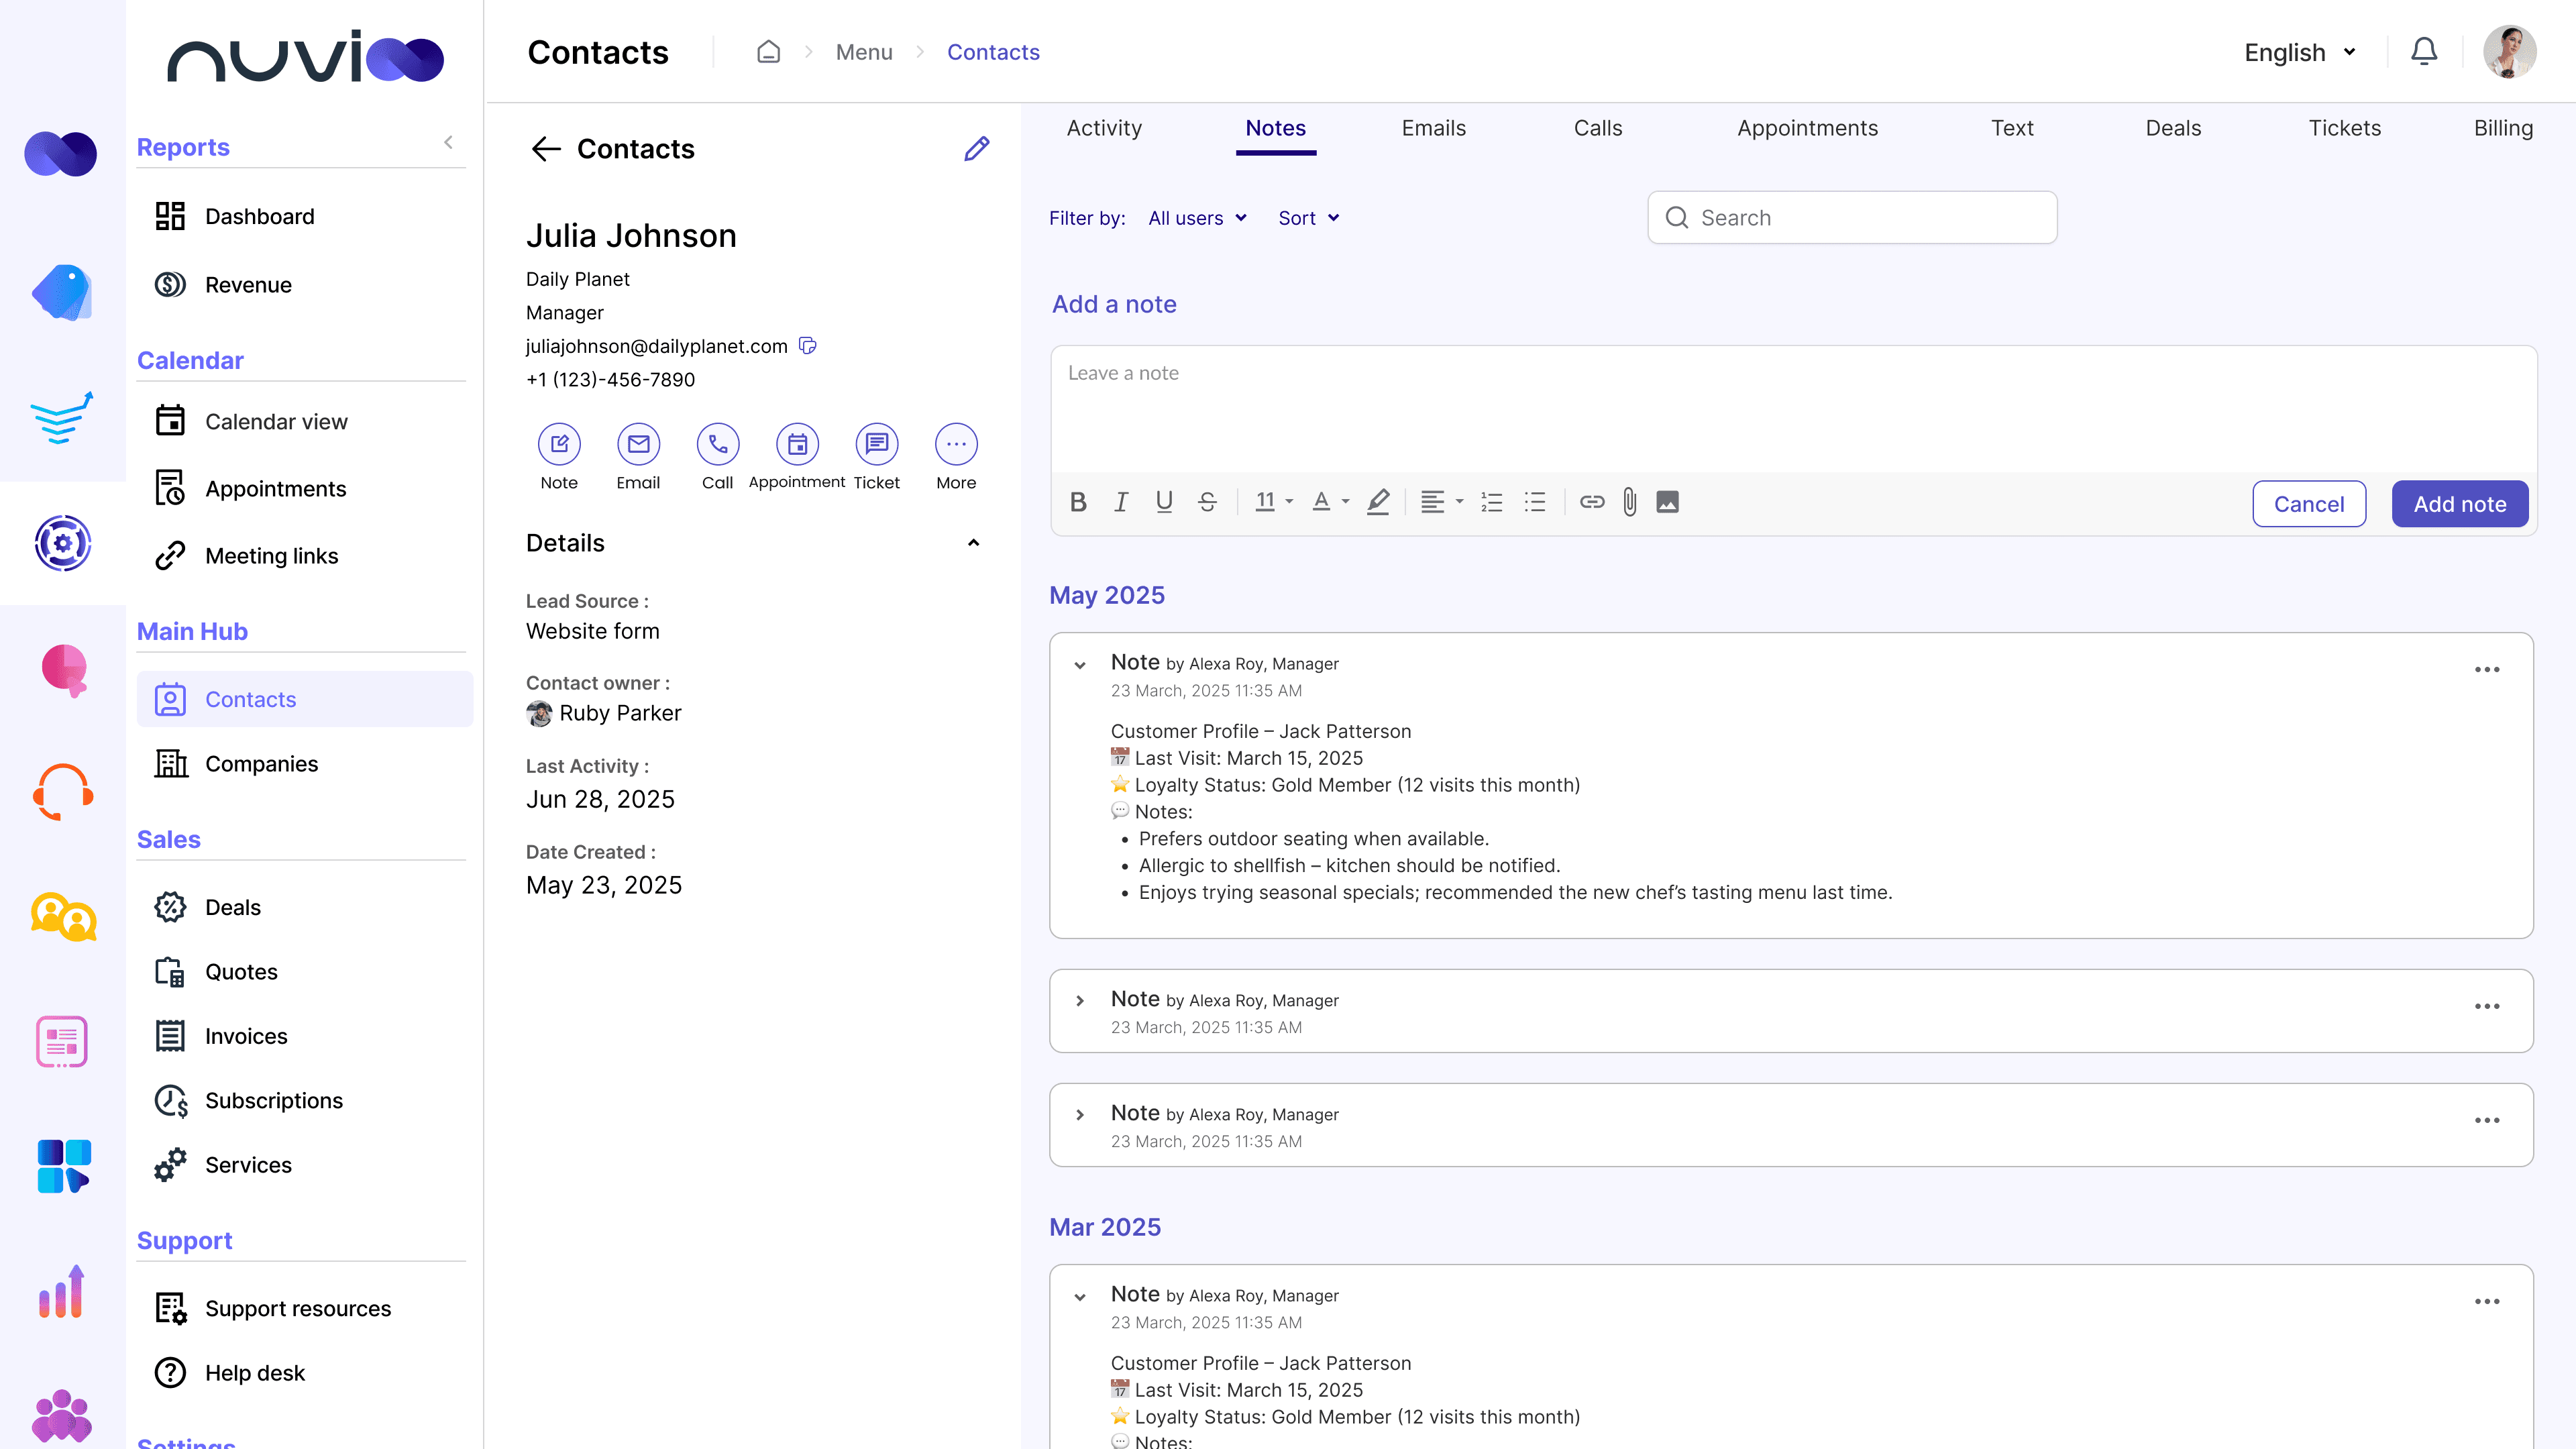Insert a link in note editor

[1592, 502]
